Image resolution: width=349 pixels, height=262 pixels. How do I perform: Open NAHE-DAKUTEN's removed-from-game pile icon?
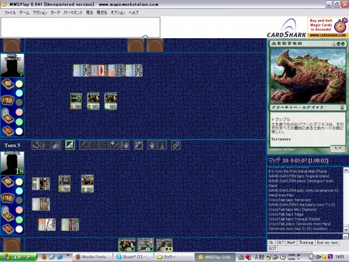(8, 131)
